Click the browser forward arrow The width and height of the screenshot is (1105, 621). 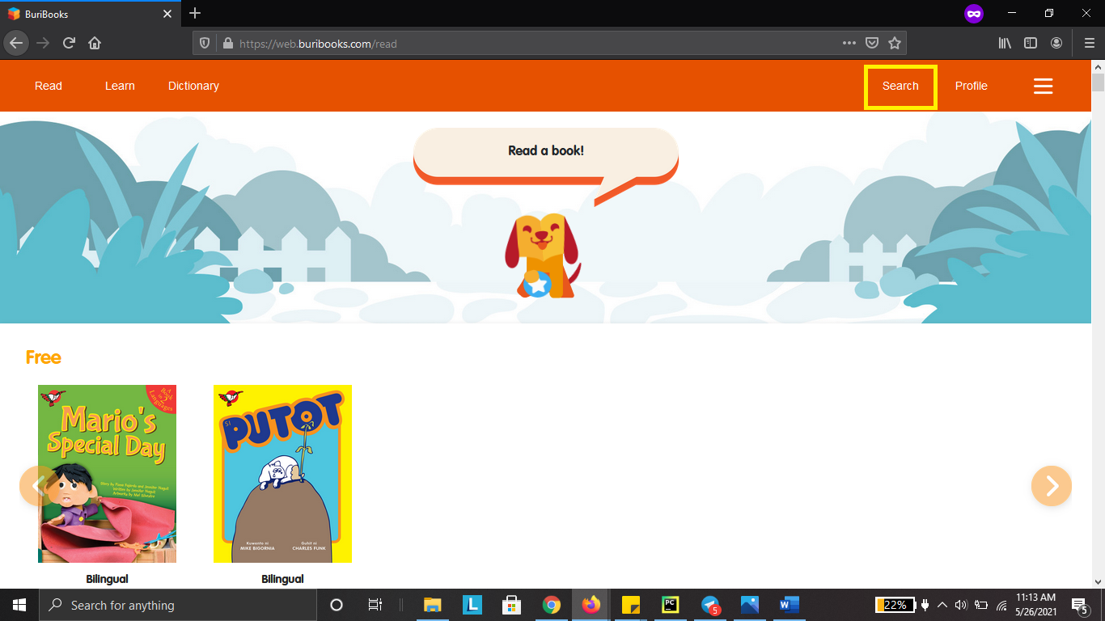click(43, 43)
